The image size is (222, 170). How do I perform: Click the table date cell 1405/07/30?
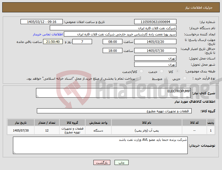point(21,130)
